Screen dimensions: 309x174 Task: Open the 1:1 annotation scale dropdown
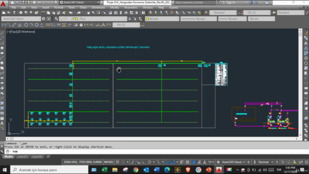[213, 162]
